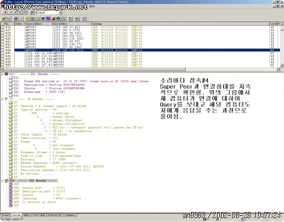Open the Matrix toolbar icon
The width and height of the screenshot is (284, 222).
click(38, 19)
